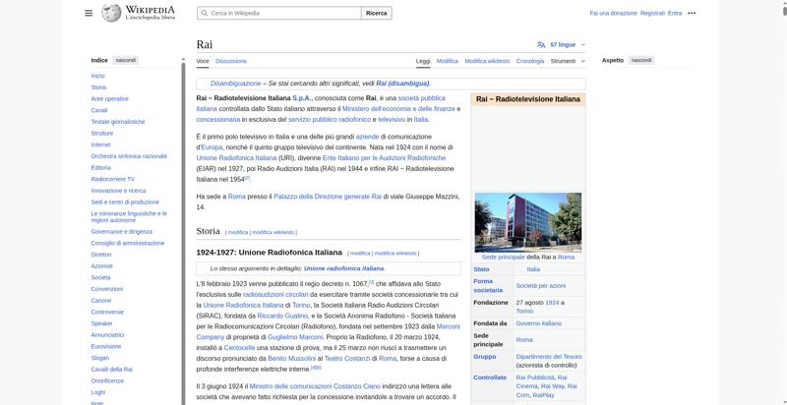Image resolution: width=787 pixels, height=405 pixels.
Task: Open Rai Pubblicità infobox link
Action: click(535, 377)
